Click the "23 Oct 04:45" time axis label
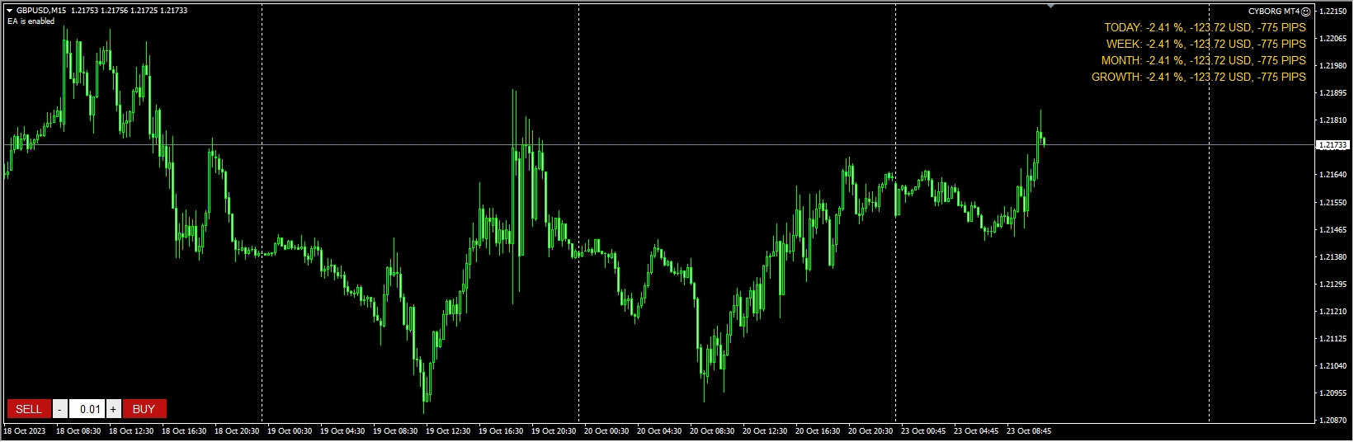The height and width of the screenshot is (442, 1354). pyautogui.click(x=976, y=430)
